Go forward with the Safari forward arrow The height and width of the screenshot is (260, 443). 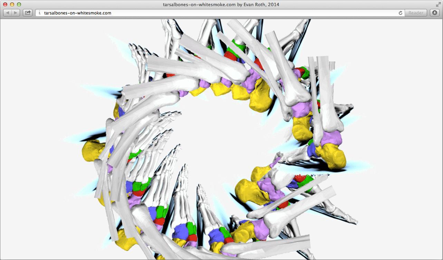[x=16, y=13]
